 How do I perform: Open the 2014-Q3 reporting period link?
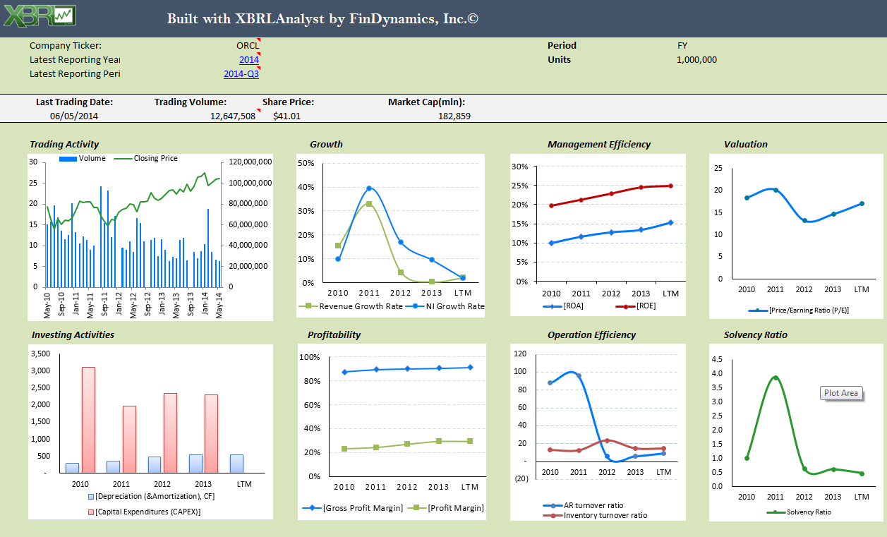241,74
